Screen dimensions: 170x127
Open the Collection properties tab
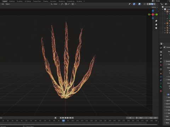click(x=161, y=69)
